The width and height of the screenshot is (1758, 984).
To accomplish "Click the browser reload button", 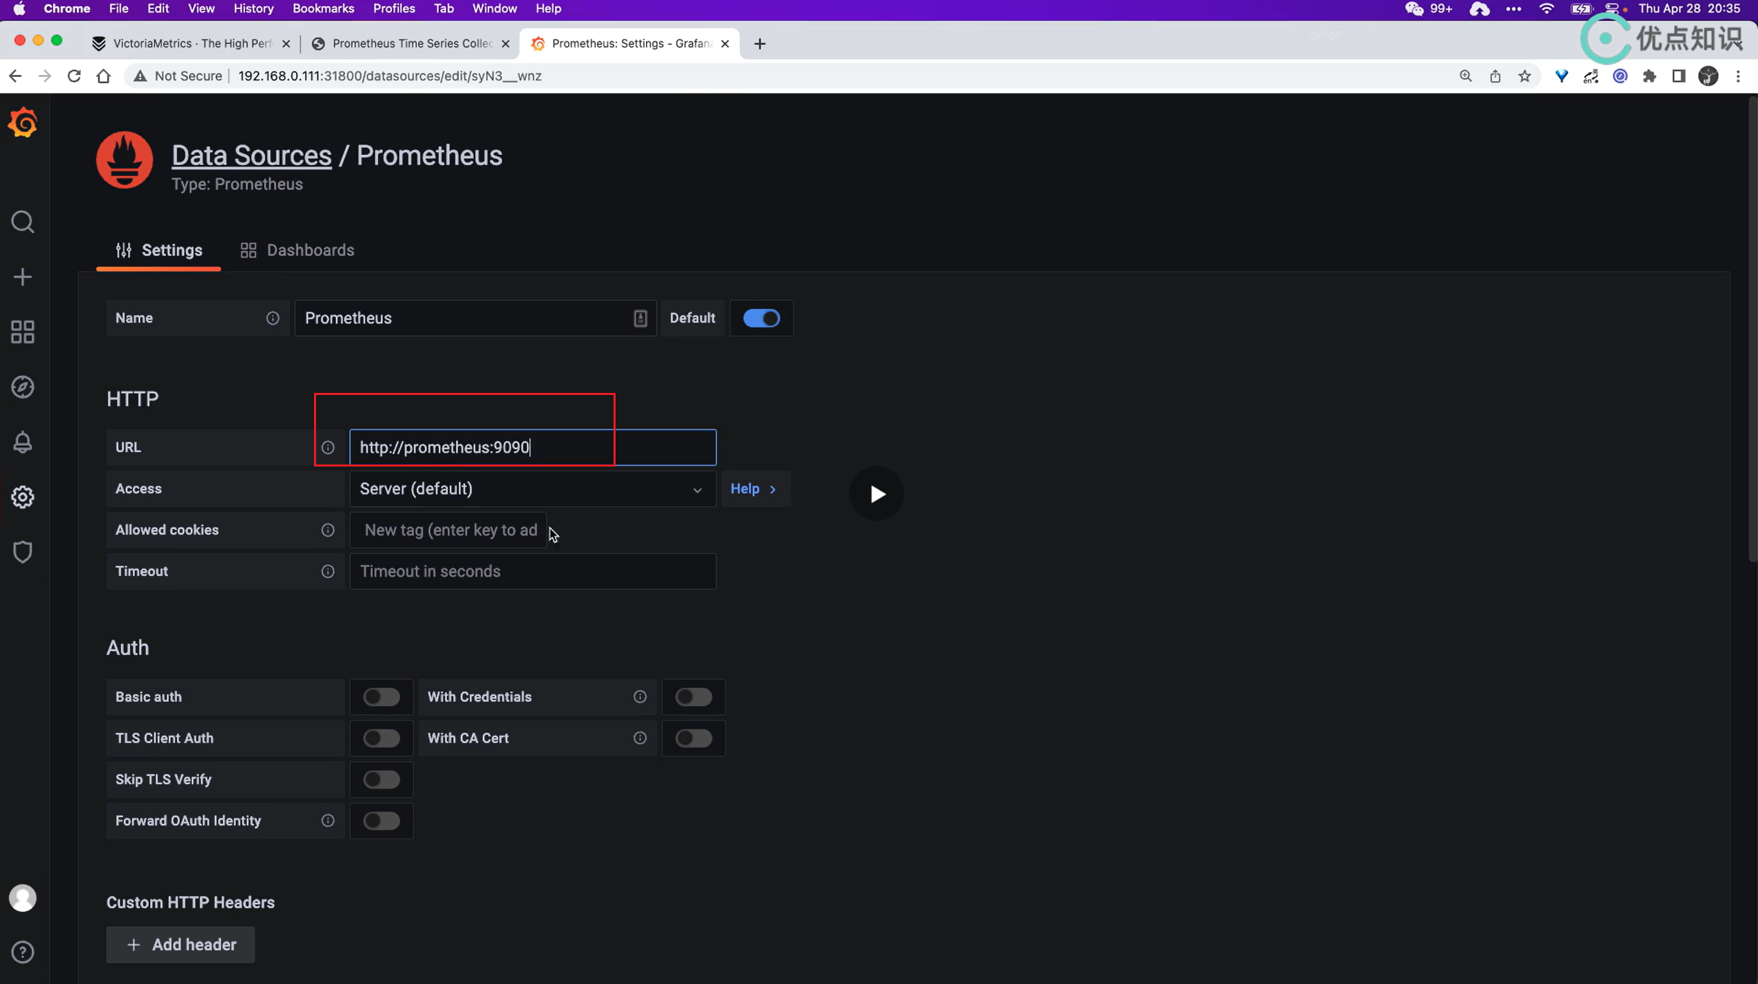I will (74, 76).
